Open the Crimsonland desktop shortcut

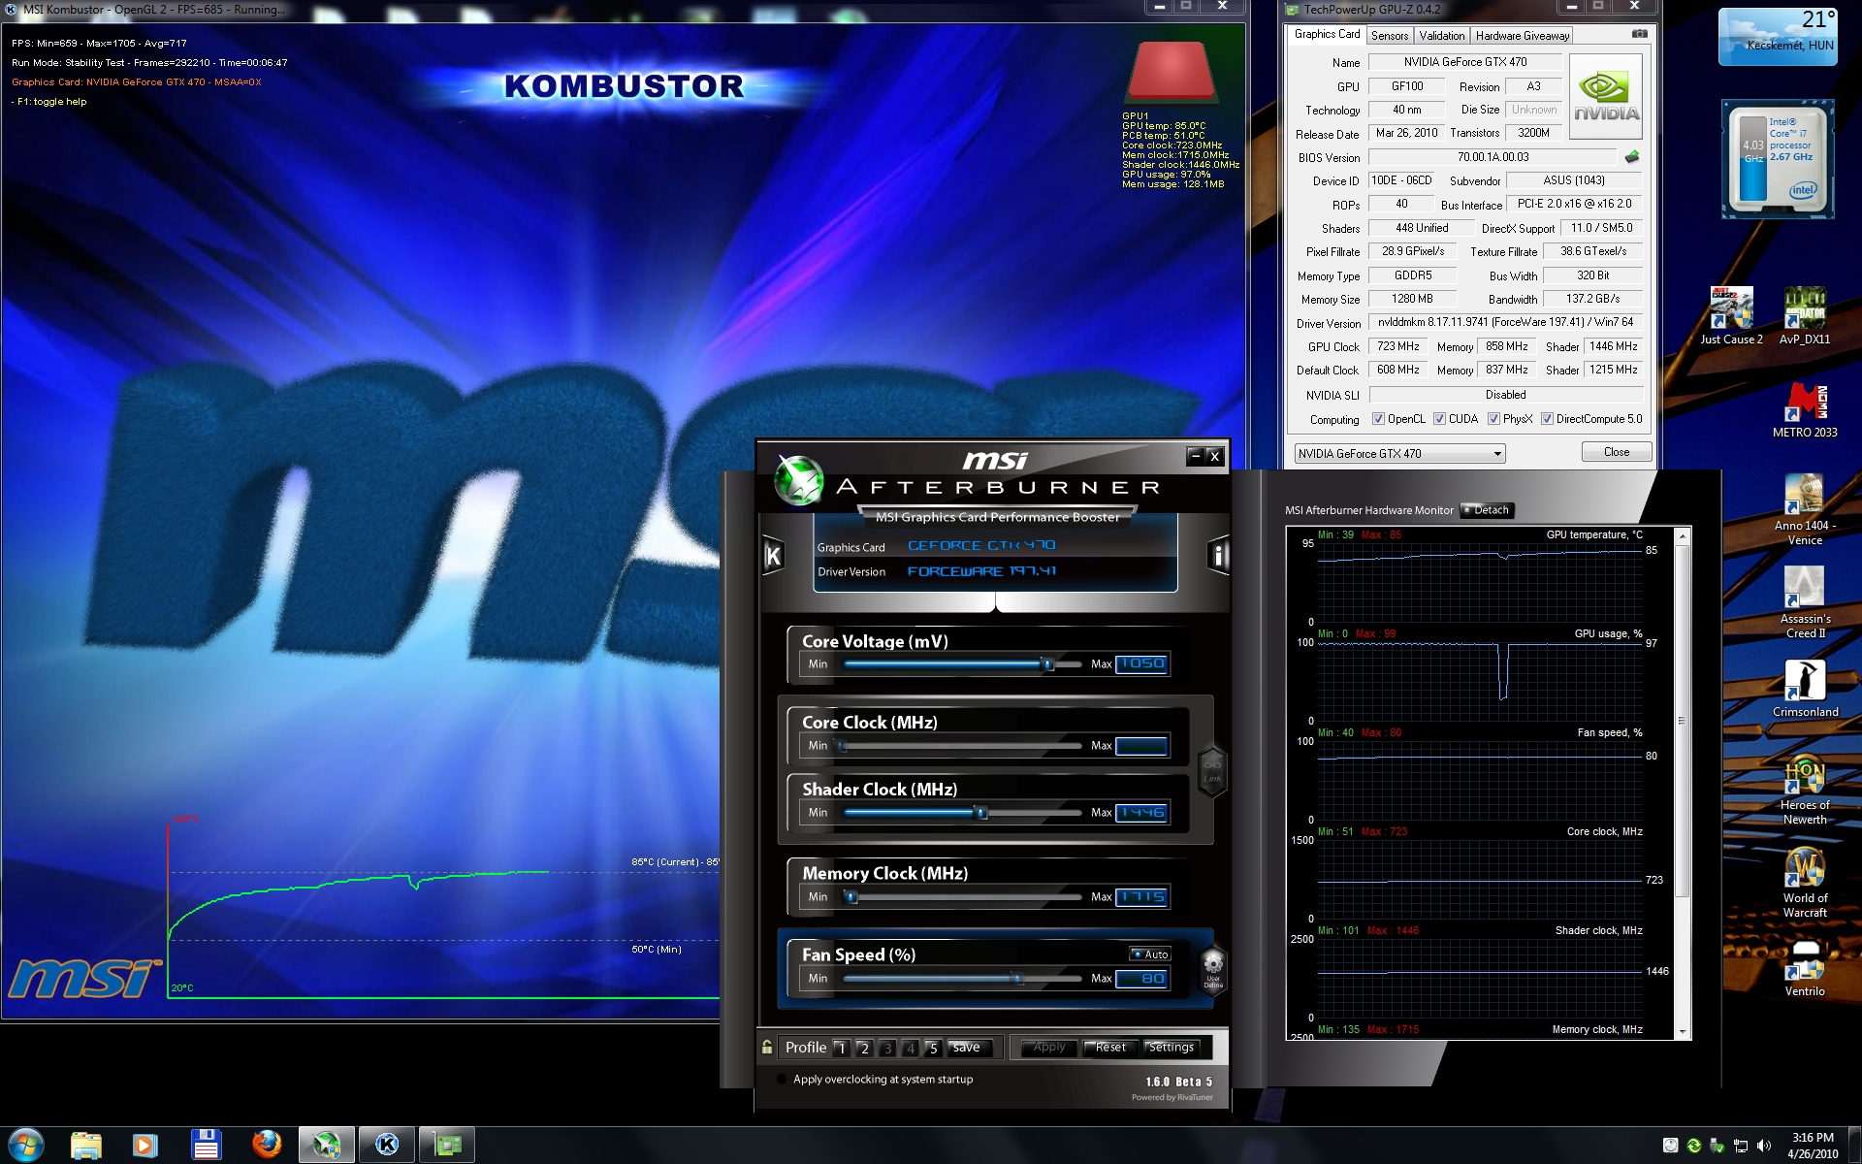coord(1805,689)
